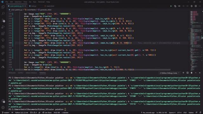Screen dimensions: 203x114
Task: Click tabnine status bar entry
Action: coord(65,113)
